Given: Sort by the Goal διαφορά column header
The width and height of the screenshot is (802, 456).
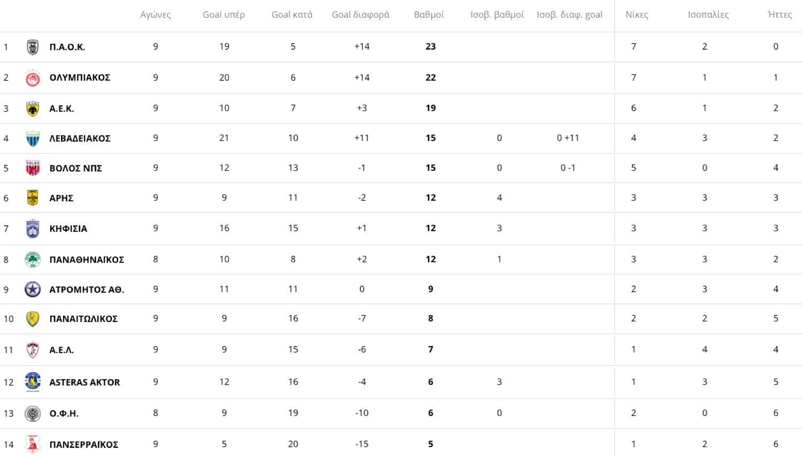Looking at the screenshot, I should pos(360,15).
